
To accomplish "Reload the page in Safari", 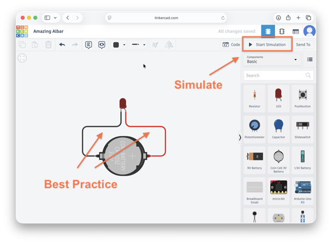I will pos(223,18).
